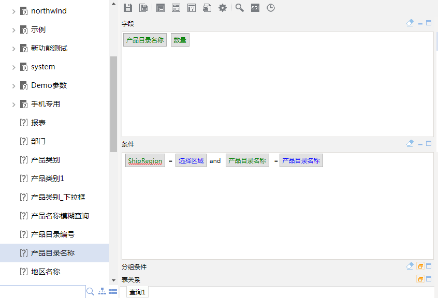The width and height of the screenshot is (438, 298).
Task: Maximize the 分组条件 panel
Action: tap(429, 266)
